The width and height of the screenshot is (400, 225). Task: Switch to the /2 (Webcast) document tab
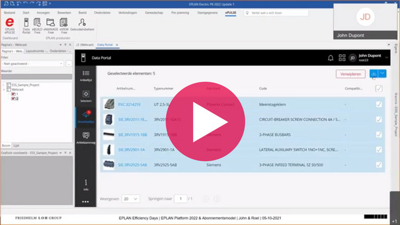(85, 44)
